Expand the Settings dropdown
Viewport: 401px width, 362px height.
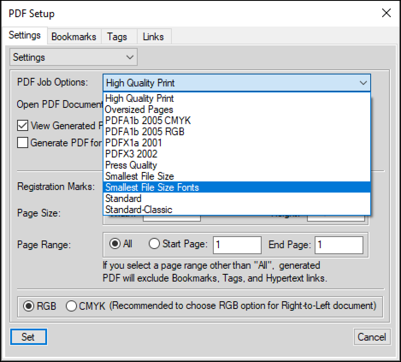(x=74, y=57)
